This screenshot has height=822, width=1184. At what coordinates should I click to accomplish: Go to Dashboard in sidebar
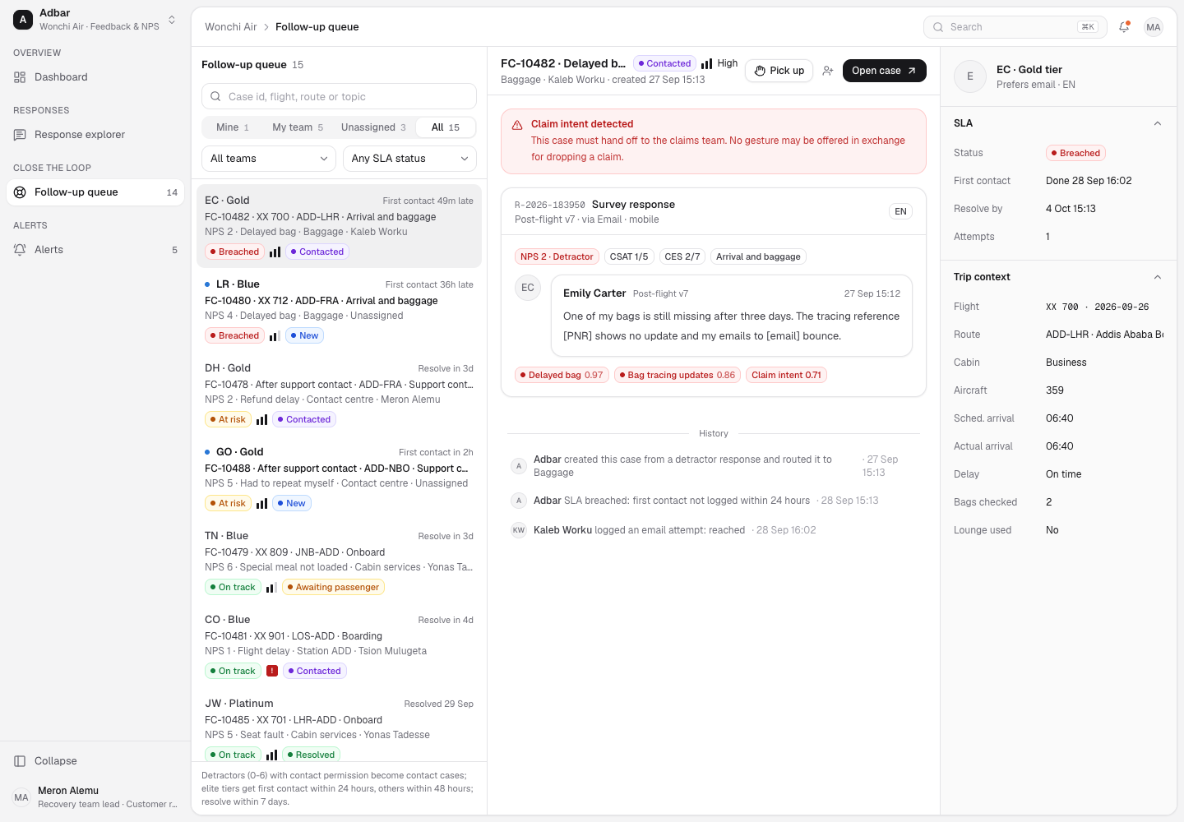[95, 77]
